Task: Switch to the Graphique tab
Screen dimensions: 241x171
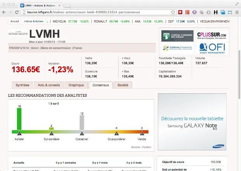Action: [76, 85]
